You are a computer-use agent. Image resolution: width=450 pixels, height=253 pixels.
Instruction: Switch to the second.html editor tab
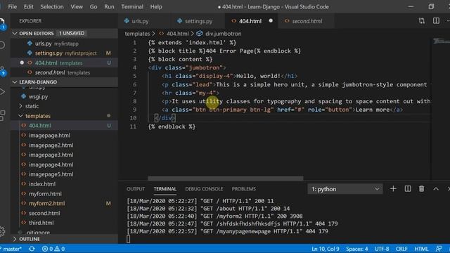307,21
